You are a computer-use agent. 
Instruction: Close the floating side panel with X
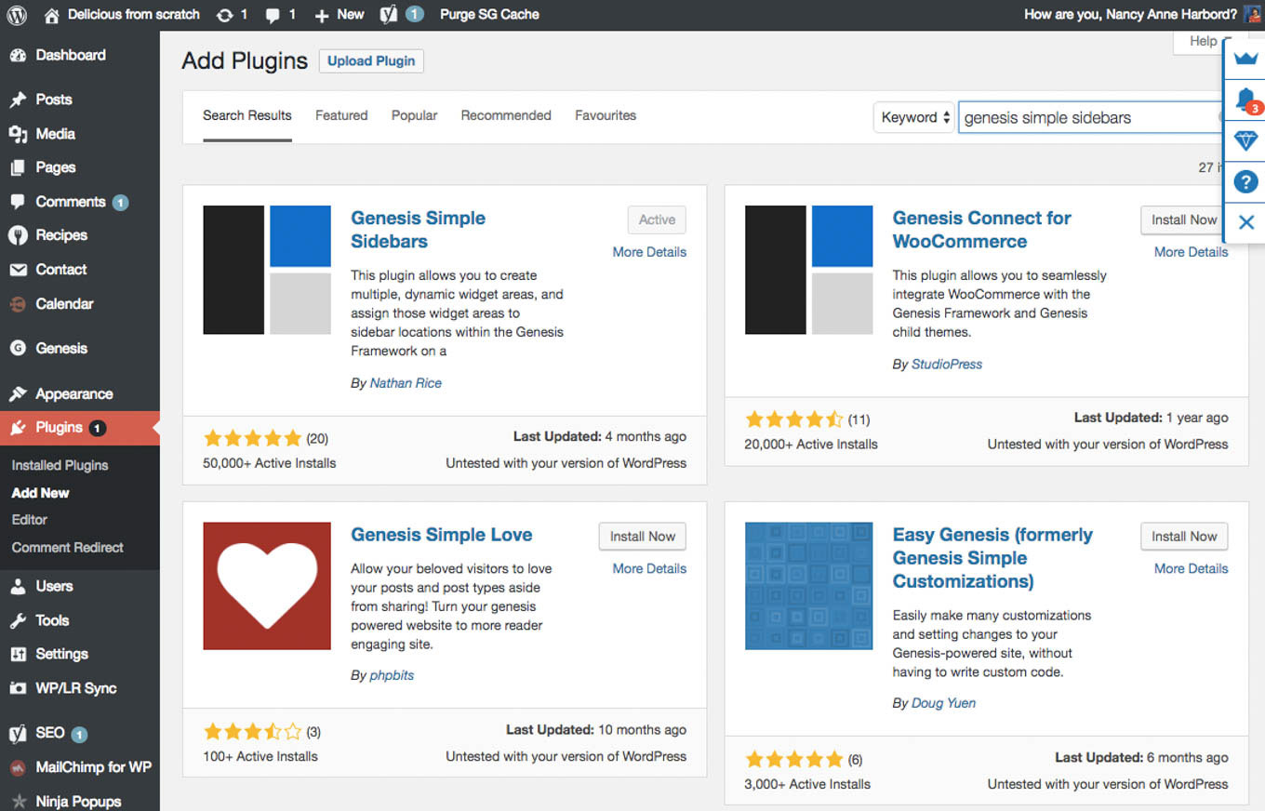pos(1245,222)
